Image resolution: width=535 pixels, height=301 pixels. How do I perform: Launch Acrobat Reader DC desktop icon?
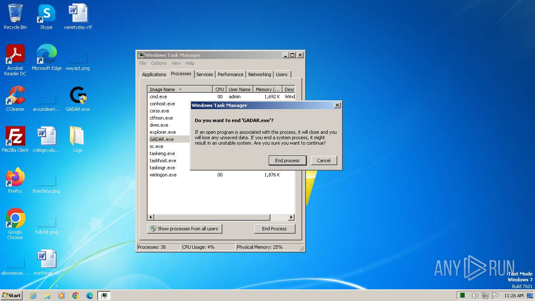(x=15, y=60)
